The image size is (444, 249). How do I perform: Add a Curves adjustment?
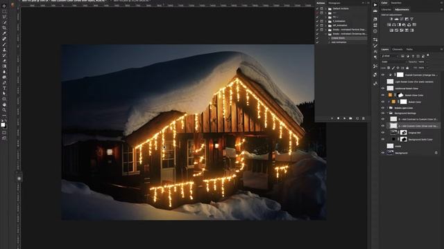pyautogui.click(x=402, y=19)
